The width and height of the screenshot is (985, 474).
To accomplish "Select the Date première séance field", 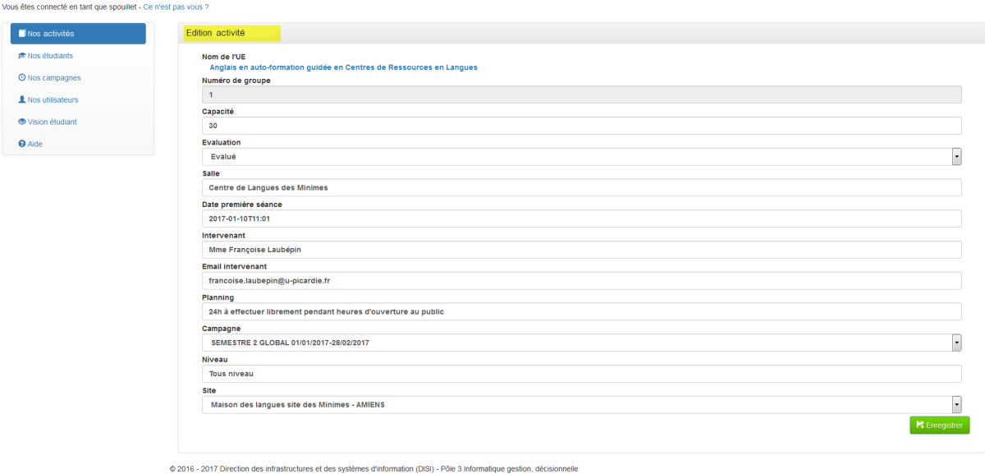I will point(581,219).
